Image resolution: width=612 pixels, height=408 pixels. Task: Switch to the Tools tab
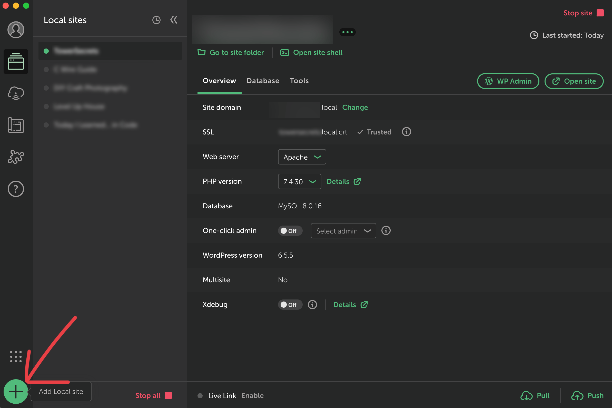299,81
